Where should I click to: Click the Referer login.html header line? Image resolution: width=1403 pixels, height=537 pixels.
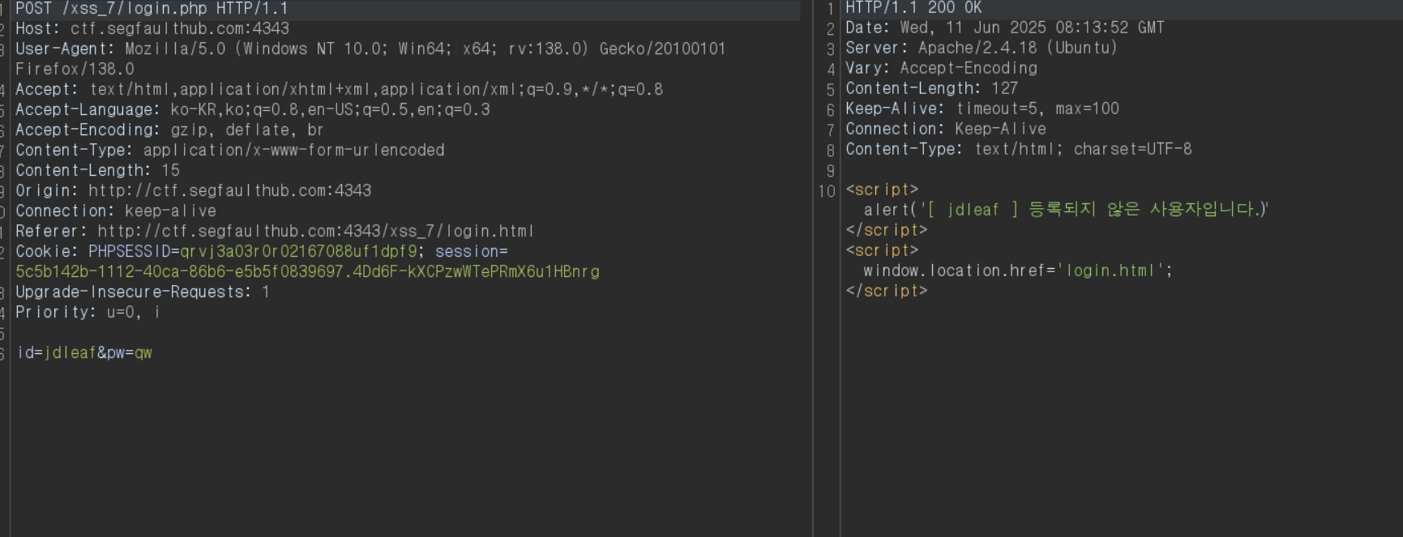click(275, 231)
